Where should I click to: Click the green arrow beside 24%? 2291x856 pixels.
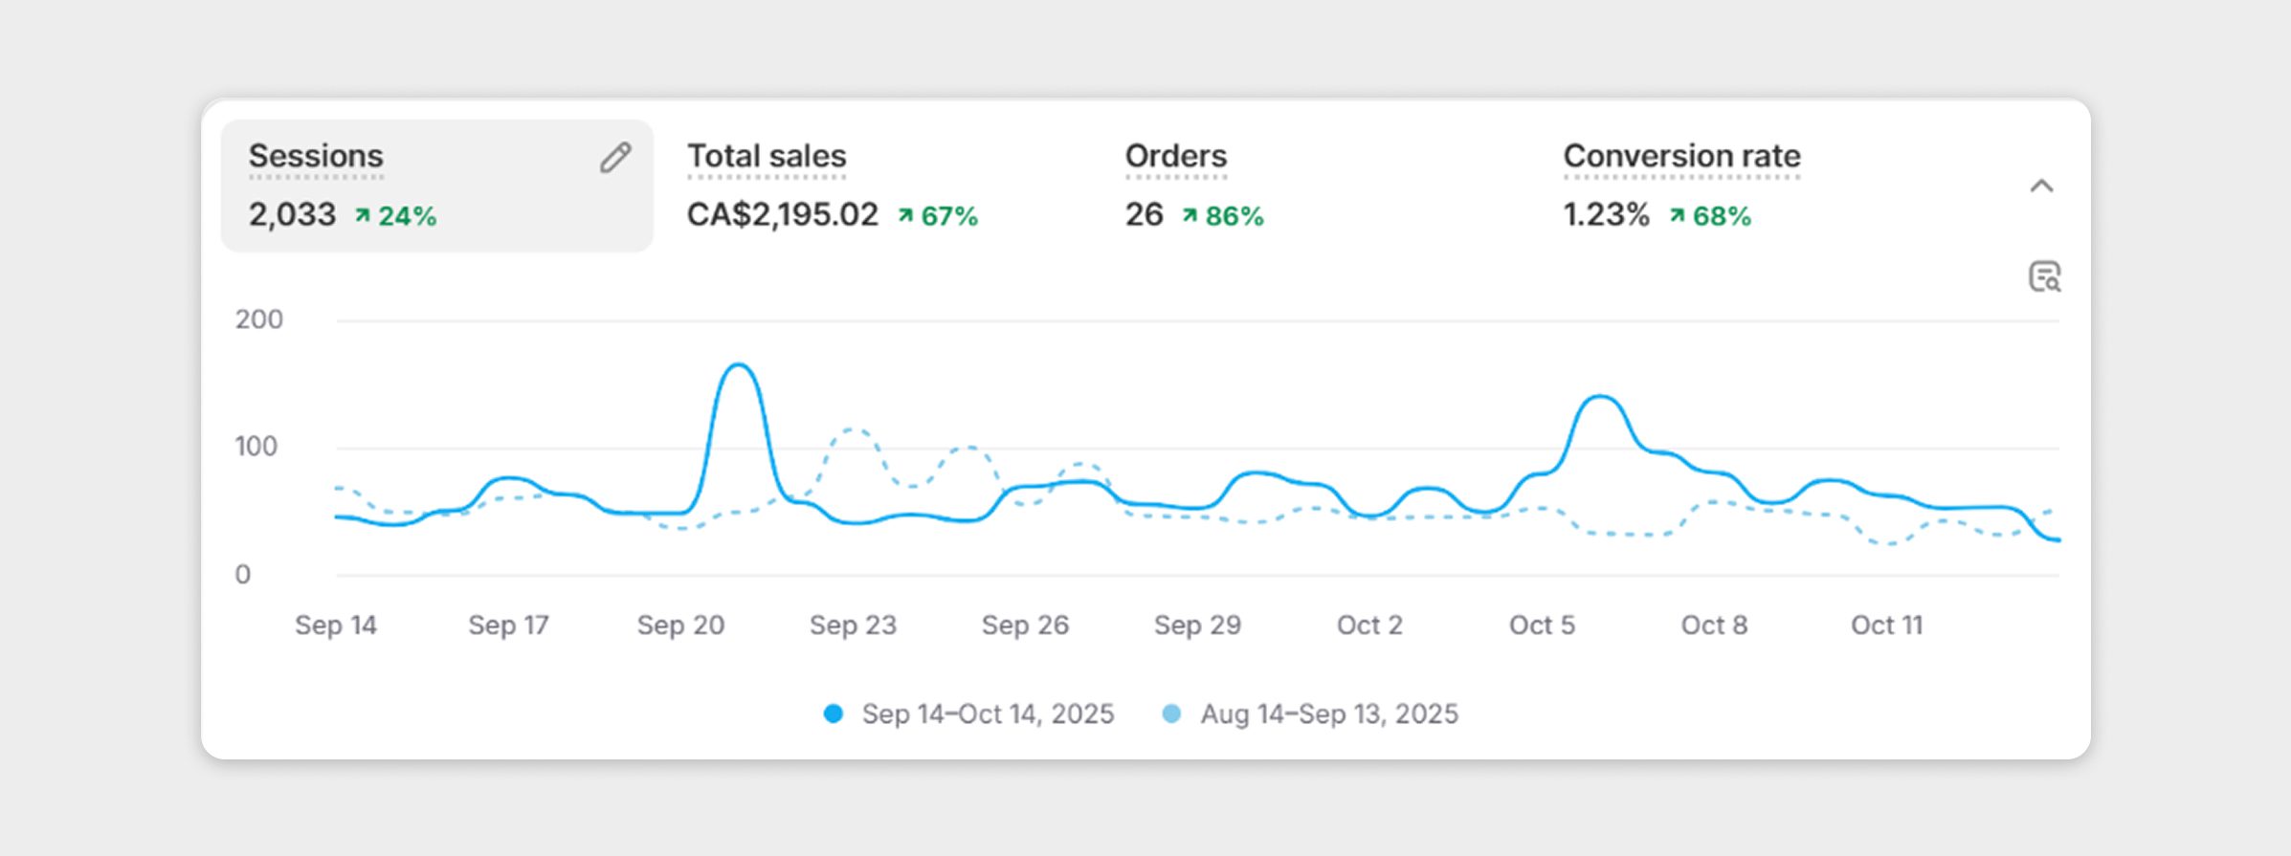pyautogui.click(x=363, y=216)
